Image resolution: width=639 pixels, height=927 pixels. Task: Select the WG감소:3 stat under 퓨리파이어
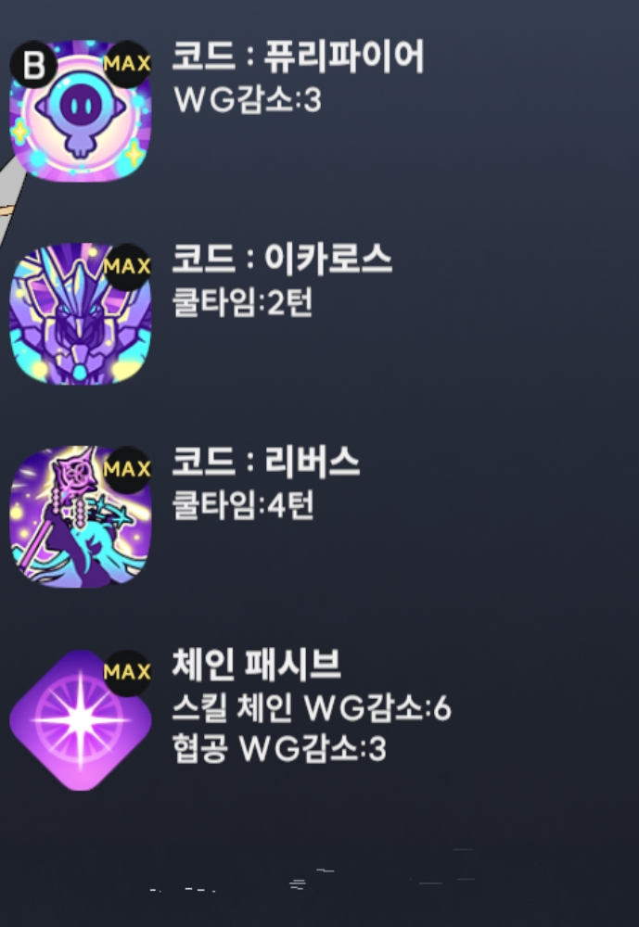(x=248, y=100)
